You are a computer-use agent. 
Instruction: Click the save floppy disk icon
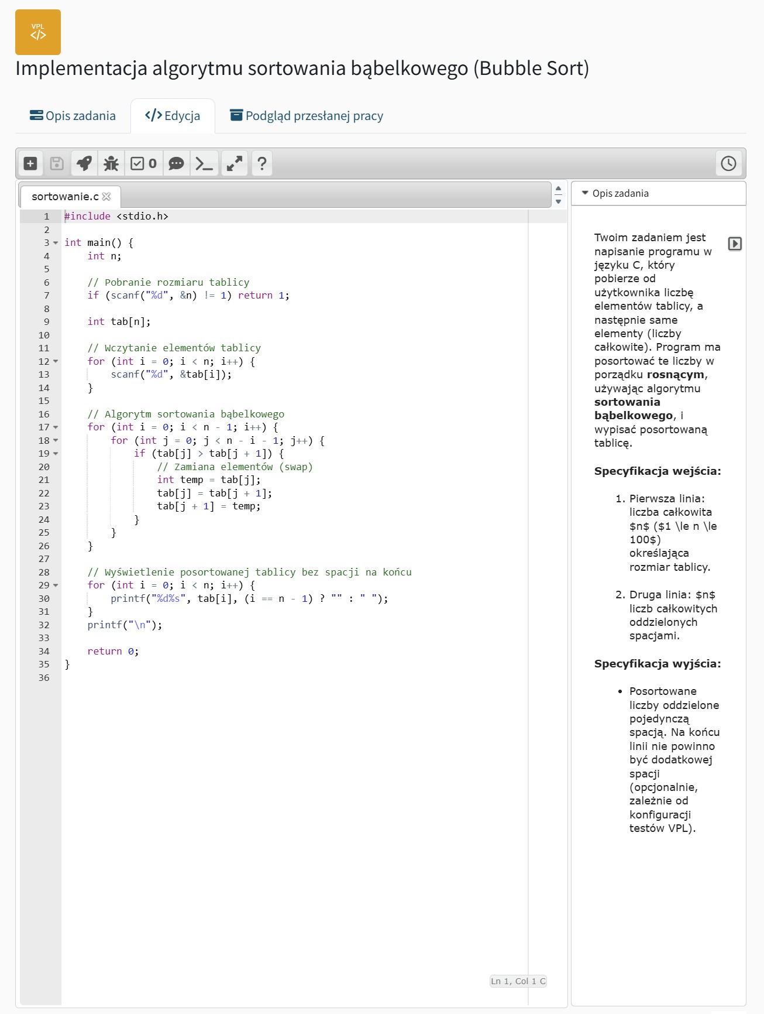tap(57, 163)
